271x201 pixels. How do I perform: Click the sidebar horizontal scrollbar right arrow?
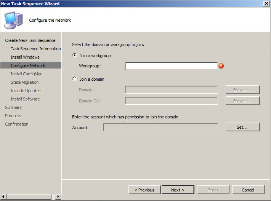(x=58, y=197)
